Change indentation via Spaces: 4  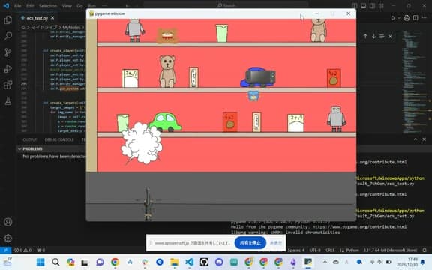coord(296,250)
